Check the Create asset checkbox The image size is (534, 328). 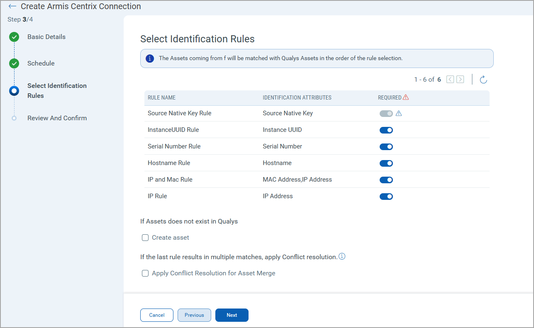pyautogui.click(x=145, y=238)
